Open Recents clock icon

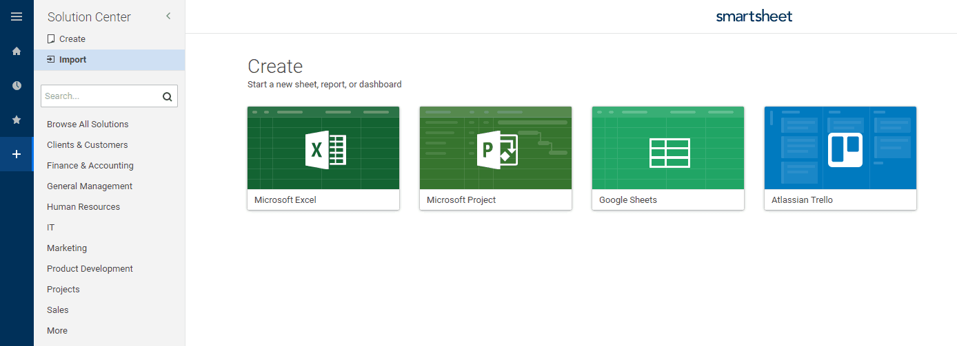[17, 85]
